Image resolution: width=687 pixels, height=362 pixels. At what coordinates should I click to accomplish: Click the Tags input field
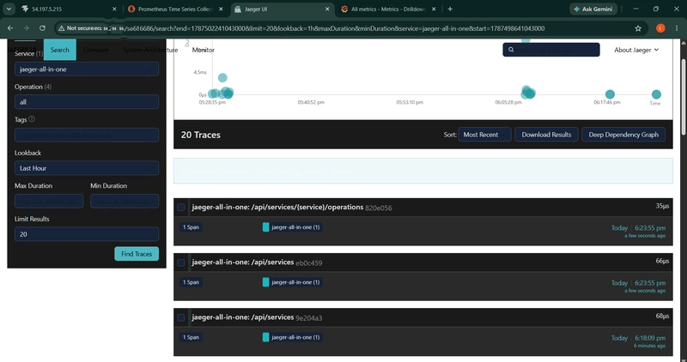point(87,135)
